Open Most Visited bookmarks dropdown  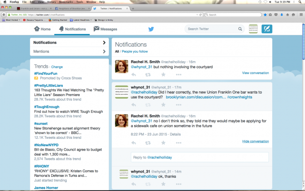tap(11, 20)
